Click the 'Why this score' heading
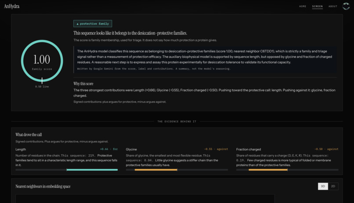The width and height of the screenshot is (354, 203). coord(83,83)
